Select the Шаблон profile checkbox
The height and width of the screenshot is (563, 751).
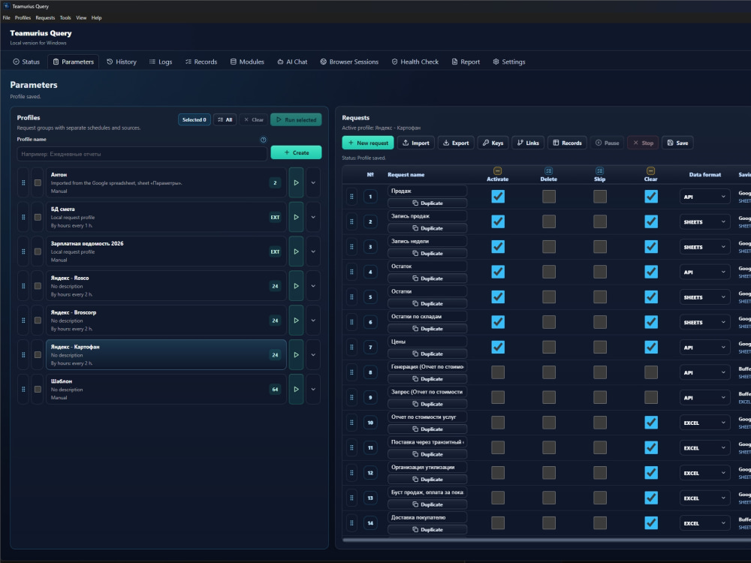(38, 390)
